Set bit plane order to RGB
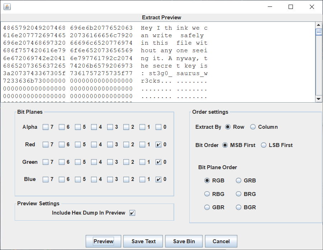323x250 pixels. coord(207,181)
